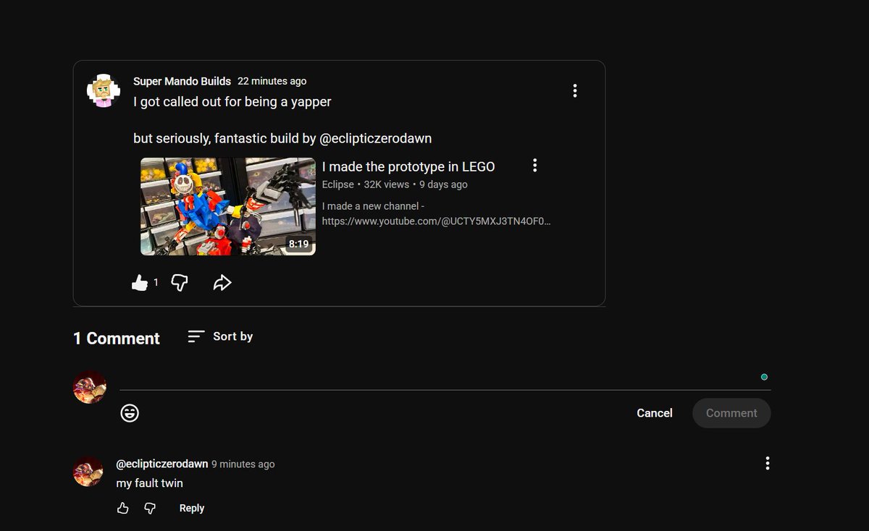Open the emoji picker in comment box
The height and width of the screenshot is (531, 869).
pos(130,413)
